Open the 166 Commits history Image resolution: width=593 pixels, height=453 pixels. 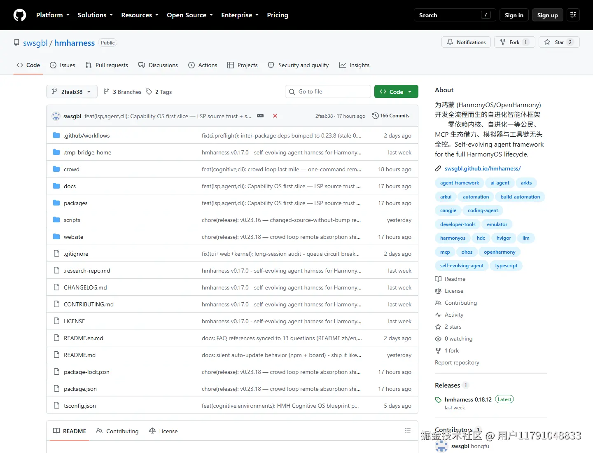click(x=391, y=116)
